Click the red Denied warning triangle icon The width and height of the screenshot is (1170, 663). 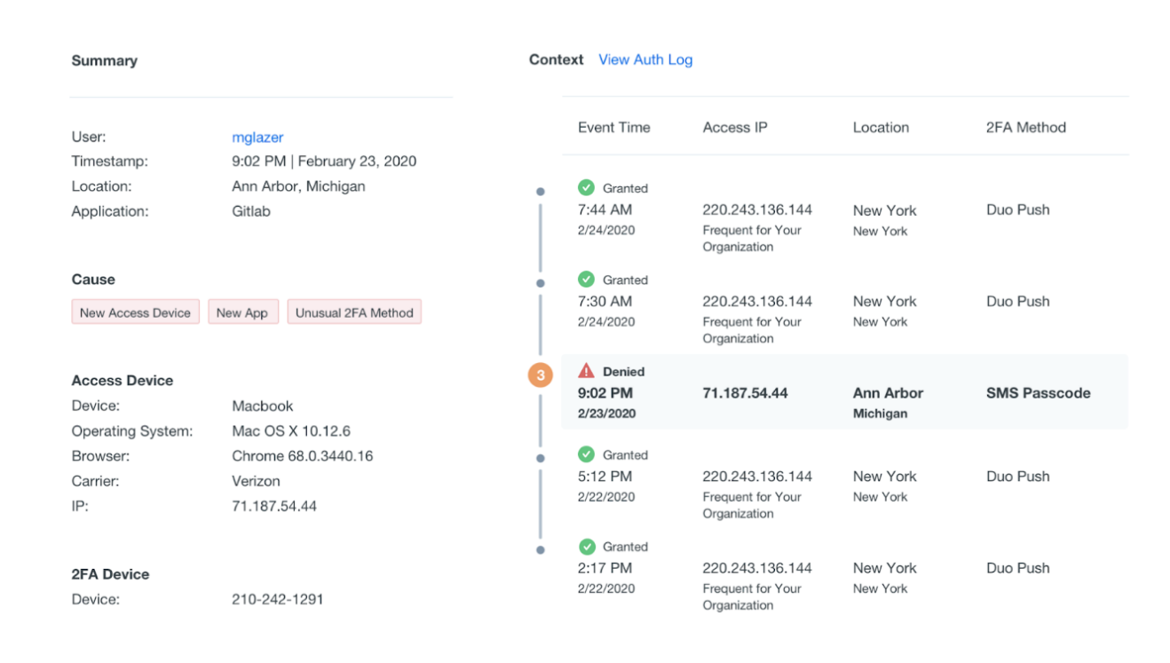pyautogui.click(x=586, y=371)
